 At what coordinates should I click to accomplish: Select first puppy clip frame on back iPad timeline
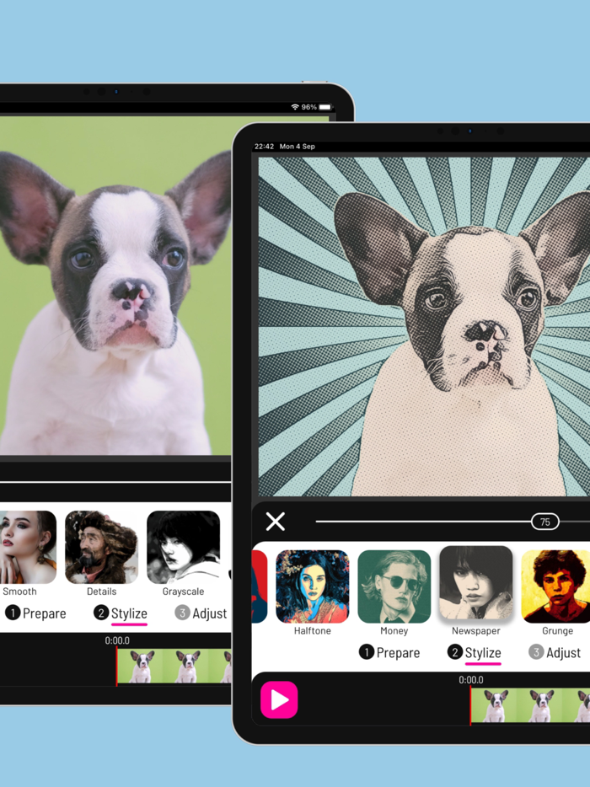(x=141, y=666)
